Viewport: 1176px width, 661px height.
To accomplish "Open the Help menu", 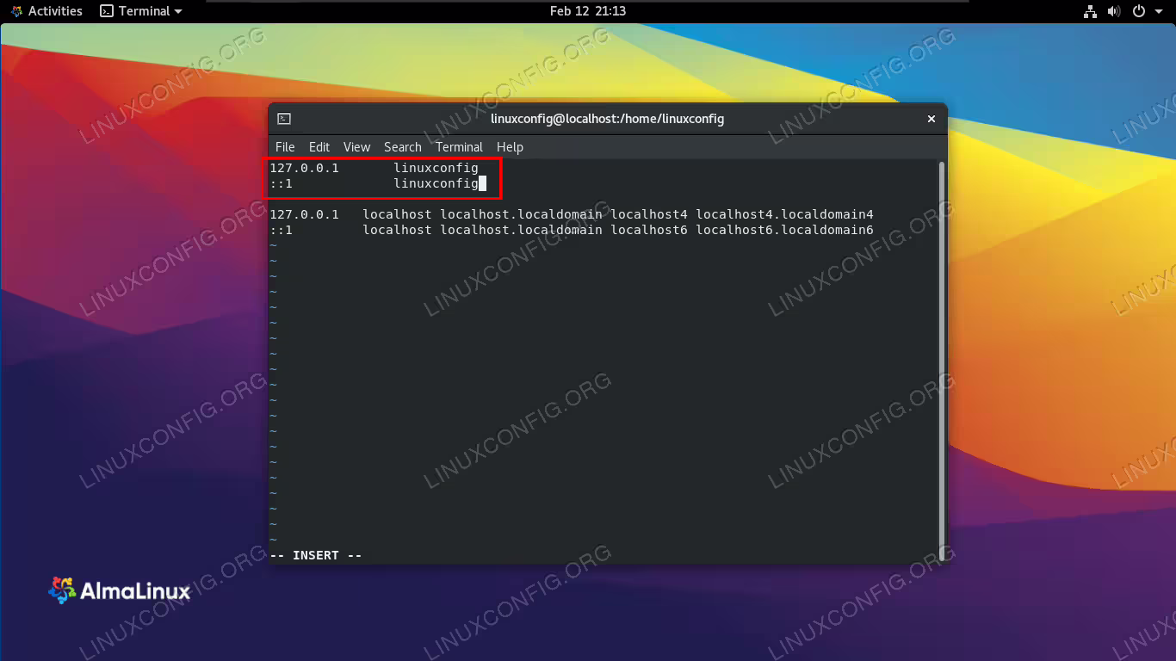I will 510,147.
